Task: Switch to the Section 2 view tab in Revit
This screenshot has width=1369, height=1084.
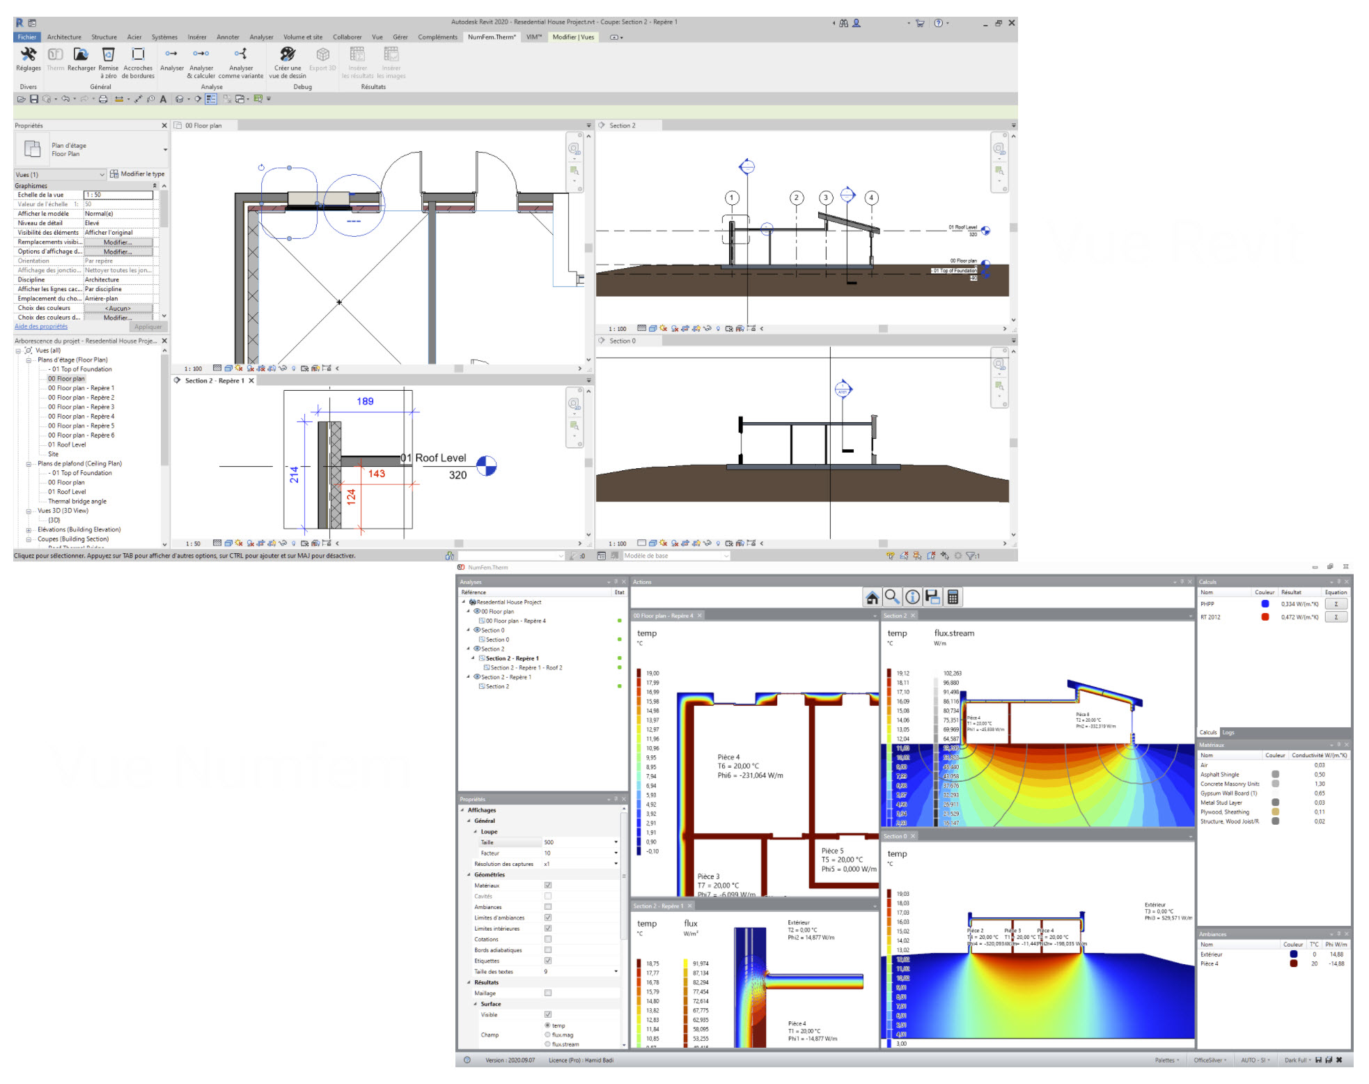Action: (622, 125)
